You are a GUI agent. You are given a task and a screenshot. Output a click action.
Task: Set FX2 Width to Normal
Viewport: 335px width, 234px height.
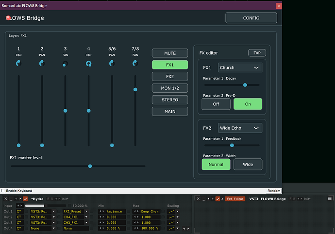(216, 165)
